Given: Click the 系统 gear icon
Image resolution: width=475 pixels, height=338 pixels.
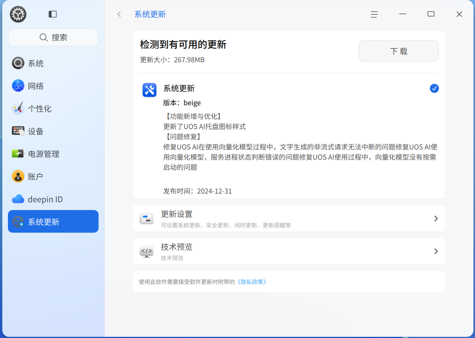Looking at the screenshot, I should pyautogui.click(x=18, y=63).
